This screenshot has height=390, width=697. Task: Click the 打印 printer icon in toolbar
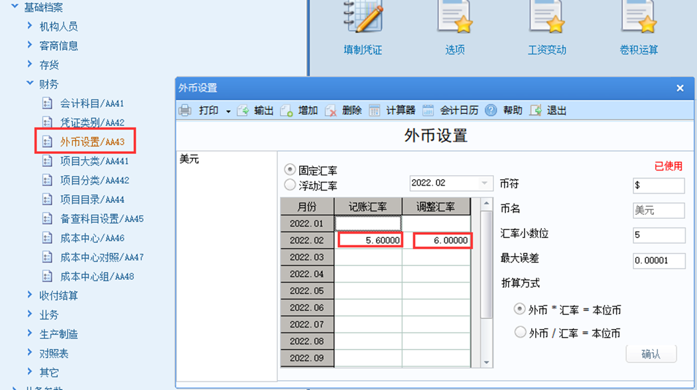(x=185, y=110)
